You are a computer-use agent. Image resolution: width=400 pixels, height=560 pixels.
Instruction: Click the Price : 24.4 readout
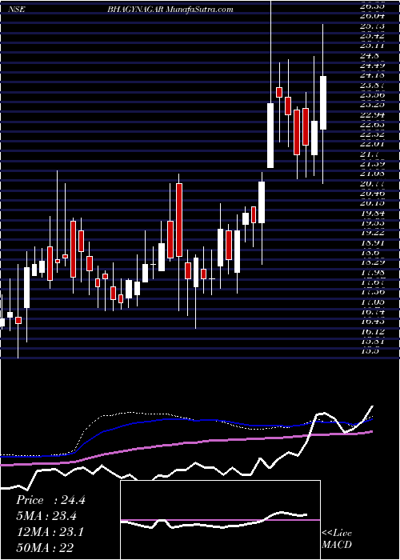point(50,500)
